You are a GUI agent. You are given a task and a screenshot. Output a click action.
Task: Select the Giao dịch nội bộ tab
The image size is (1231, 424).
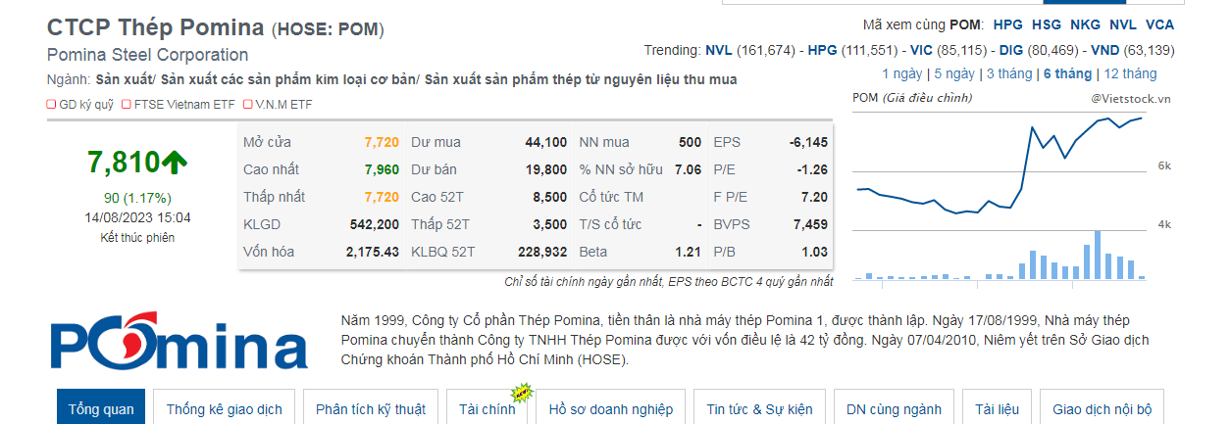point(1102,409)
